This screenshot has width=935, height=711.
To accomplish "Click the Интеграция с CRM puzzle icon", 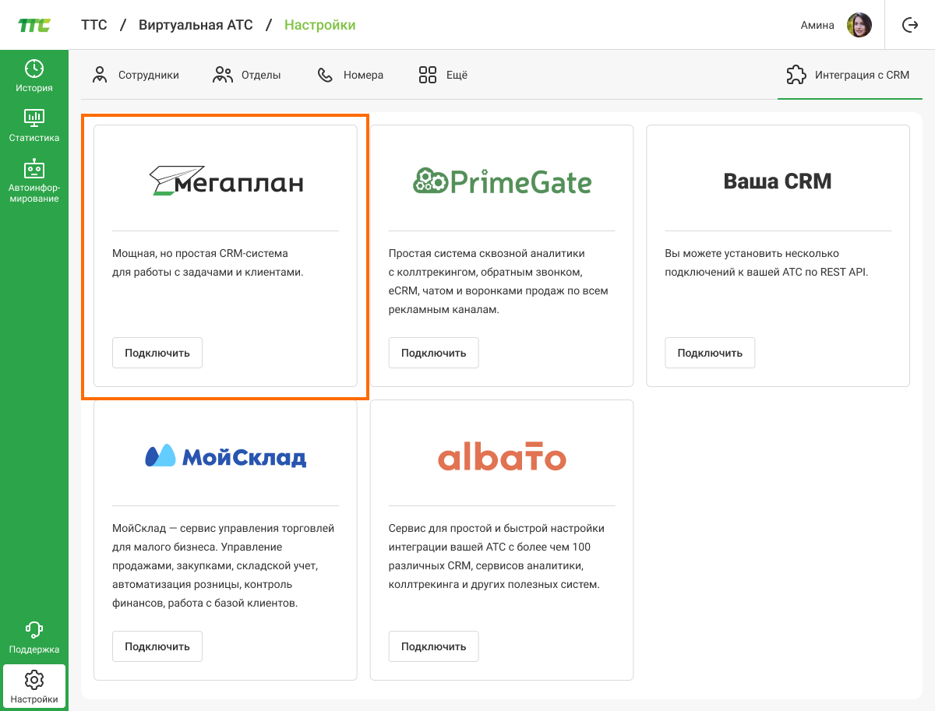I will coord(796,75).
